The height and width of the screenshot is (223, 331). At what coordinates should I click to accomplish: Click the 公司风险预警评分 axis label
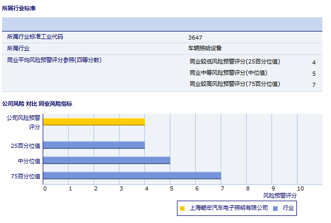[x=23, y=122]
